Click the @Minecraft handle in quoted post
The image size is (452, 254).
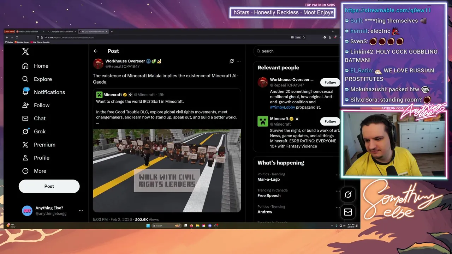pos(144,95)
